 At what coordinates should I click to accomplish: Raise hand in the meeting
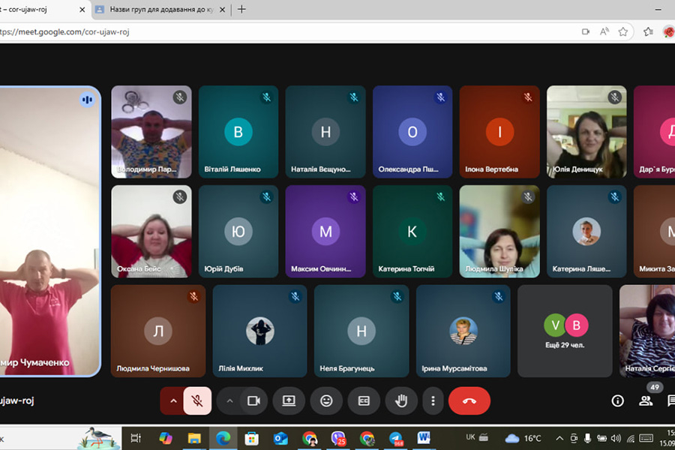(401, 401)
